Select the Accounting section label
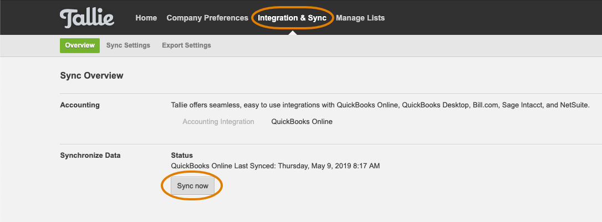Viewport: 602px width, 222px height. click(80, 105)
